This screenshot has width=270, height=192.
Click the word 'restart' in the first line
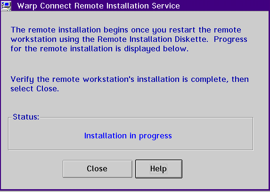(182, 30)
